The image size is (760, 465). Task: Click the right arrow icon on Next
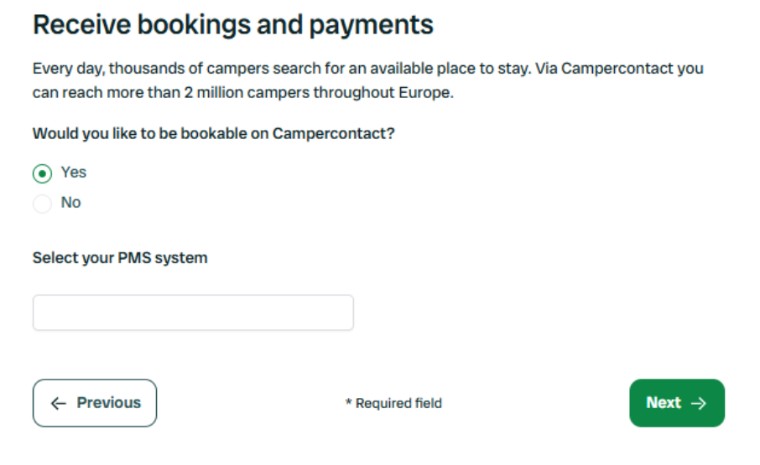(699, 403)
